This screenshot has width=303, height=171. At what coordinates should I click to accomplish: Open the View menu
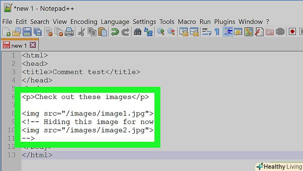tap(60, 22)
